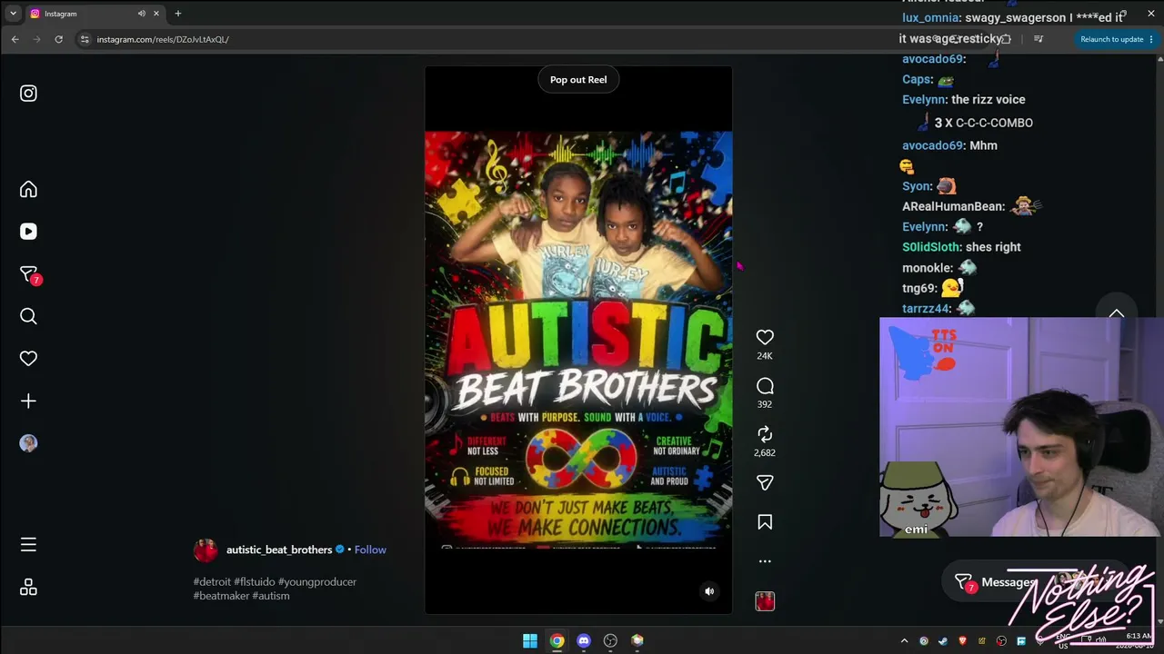
Task: Open the reel's audio thumbnail
Action: [765, 600]
